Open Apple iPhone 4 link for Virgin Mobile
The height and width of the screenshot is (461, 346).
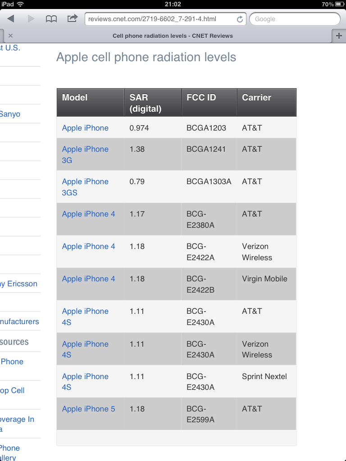coord(89,279)
